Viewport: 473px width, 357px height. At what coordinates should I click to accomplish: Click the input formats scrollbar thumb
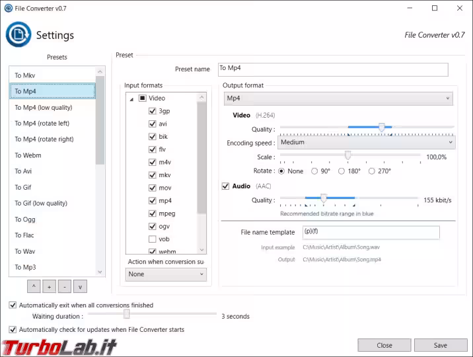pos(201,157)
